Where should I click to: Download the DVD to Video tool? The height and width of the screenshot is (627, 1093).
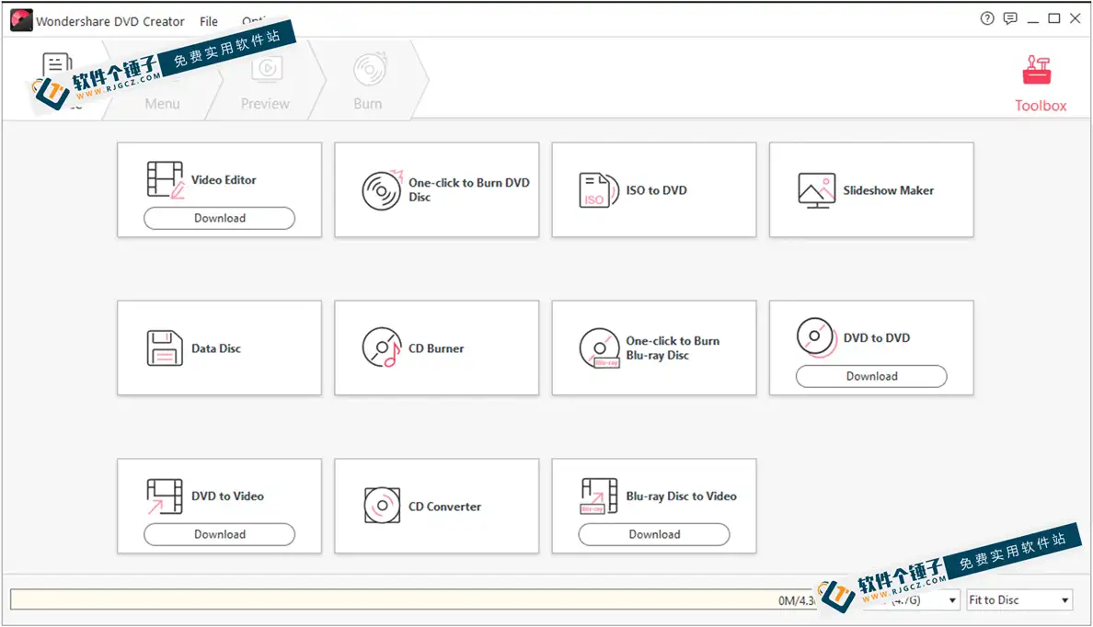[220, 534]
